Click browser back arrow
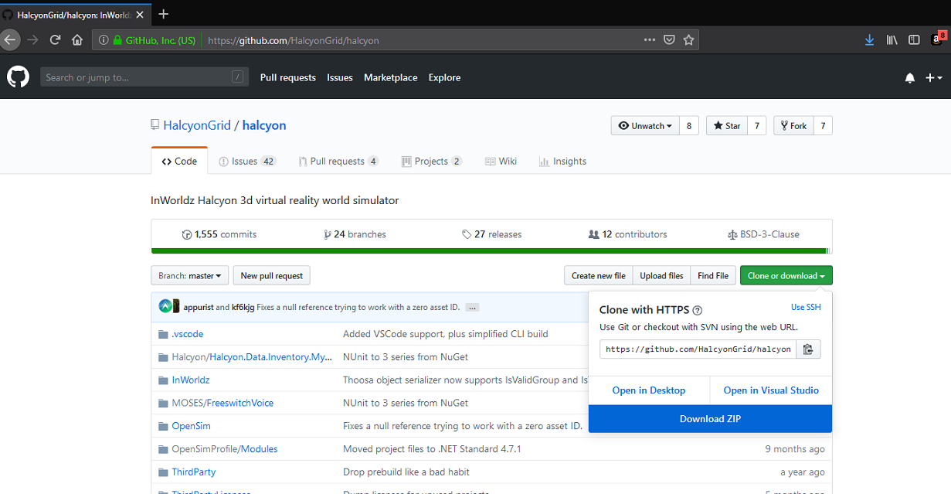This screenshot has width=951, height=494. coord(9,40)
